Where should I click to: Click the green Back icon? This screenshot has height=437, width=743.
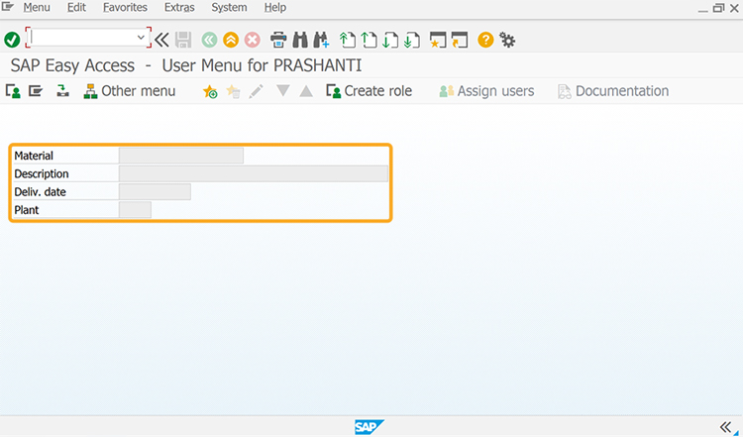click(x=209, y=40)
